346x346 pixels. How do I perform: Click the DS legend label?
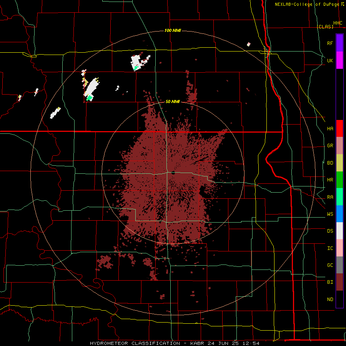pos(330,231)
